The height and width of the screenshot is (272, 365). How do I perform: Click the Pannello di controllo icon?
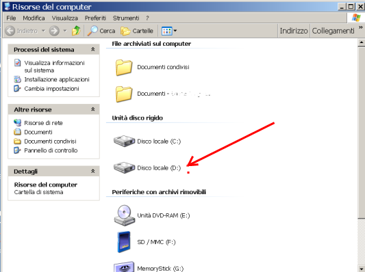[17, 150]
